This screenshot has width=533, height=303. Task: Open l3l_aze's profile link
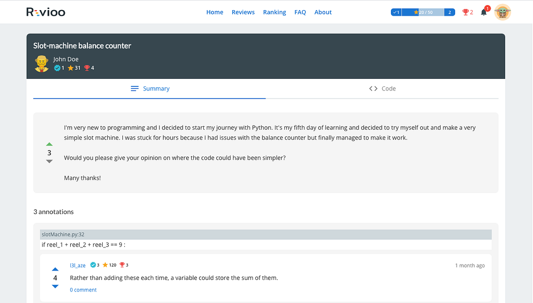click(77, 265)
